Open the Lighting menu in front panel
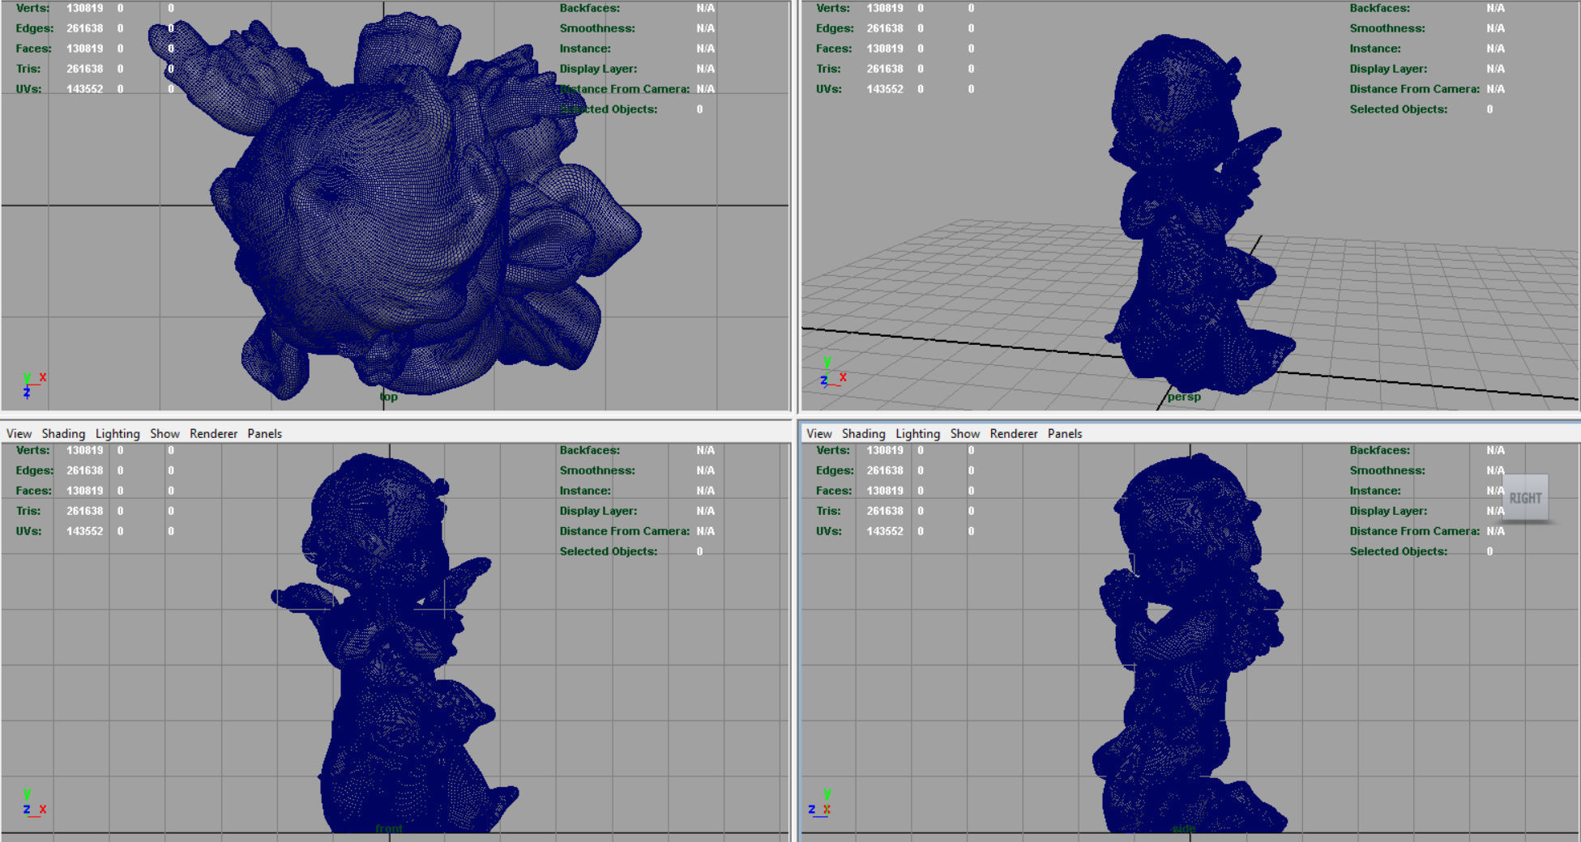This screenshot has width=1581, height=842. (x=118, y=433)
